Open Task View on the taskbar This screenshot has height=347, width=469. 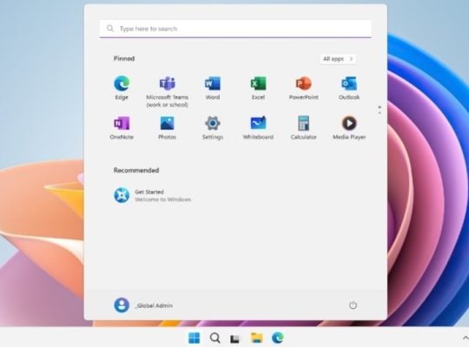pos(235,338)
